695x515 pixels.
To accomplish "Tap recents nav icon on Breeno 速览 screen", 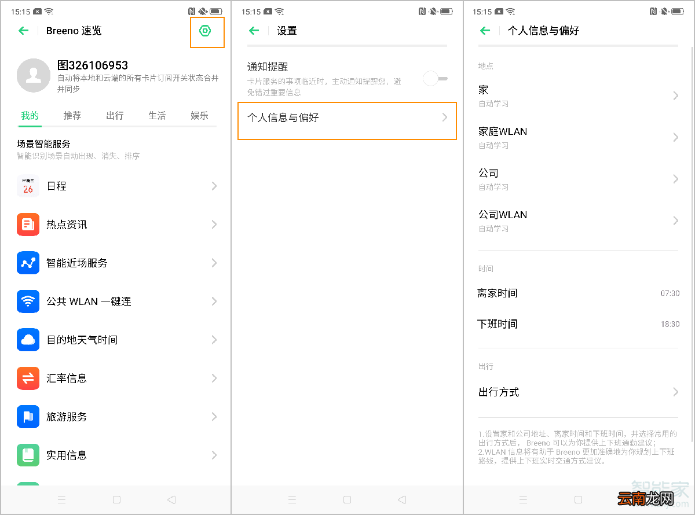I will coord(61,499).
